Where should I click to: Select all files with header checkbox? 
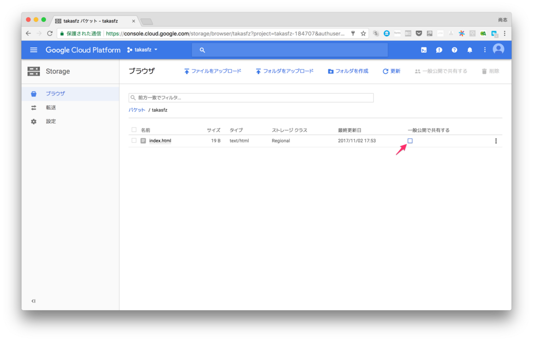pyautogui.click(x=134, y=130)
